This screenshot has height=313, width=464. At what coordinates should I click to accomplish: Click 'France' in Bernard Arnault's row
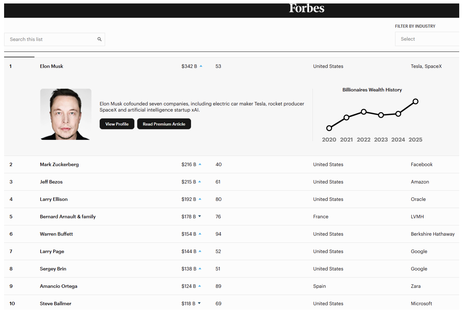tap(321, 217)
